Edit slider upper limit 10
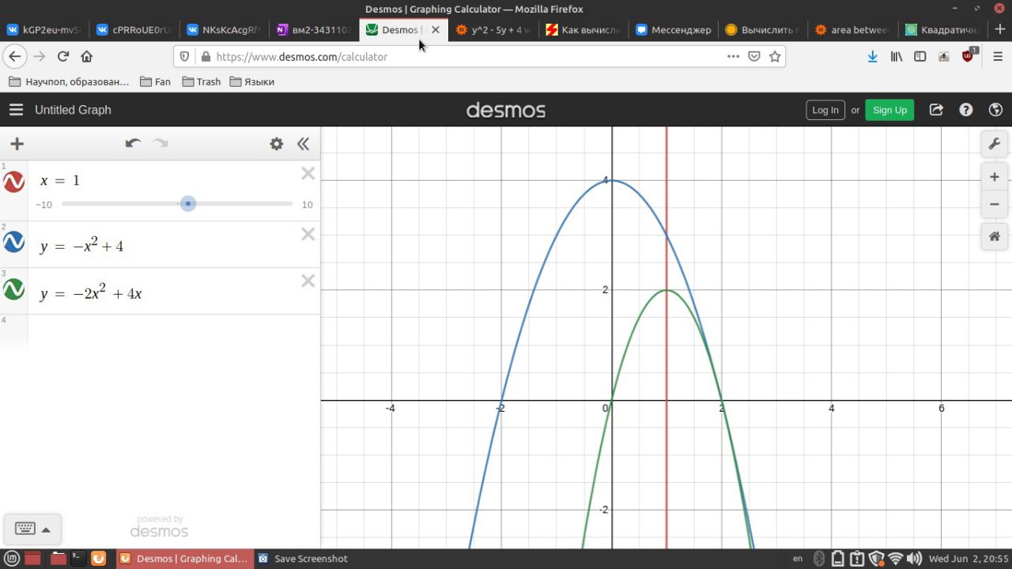The image size is (1012, 569). point(307,205)
